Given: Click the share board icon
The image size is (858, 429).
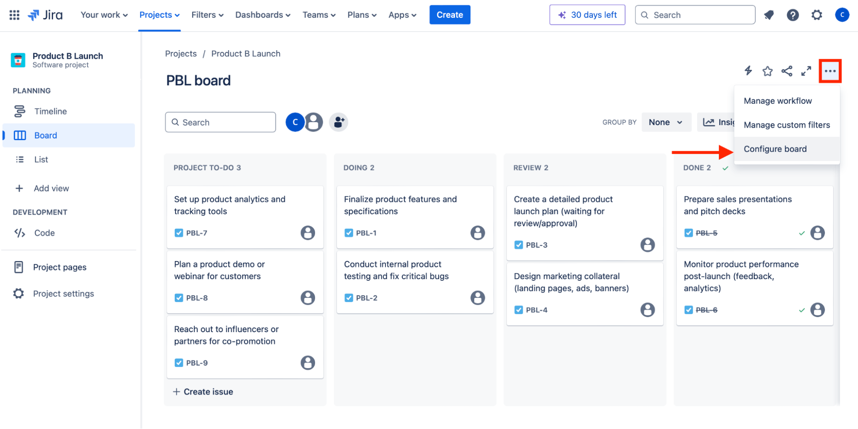Looking at the screenshot, I should coord(787,71).
